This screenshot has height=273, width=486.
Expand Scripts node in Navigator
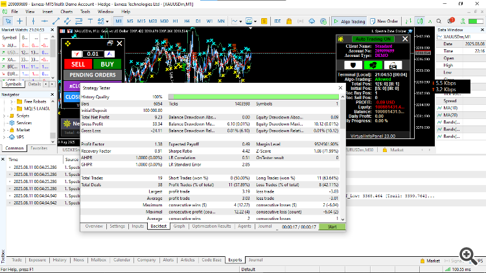5,116
